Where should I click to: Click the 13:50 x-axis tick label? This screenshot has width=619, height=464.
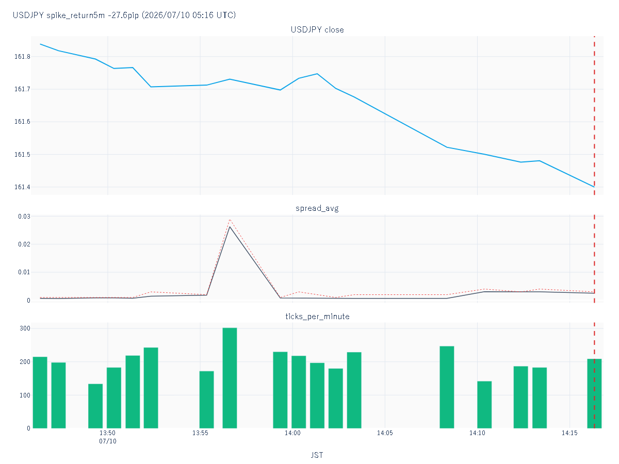(x=107, y=434)
